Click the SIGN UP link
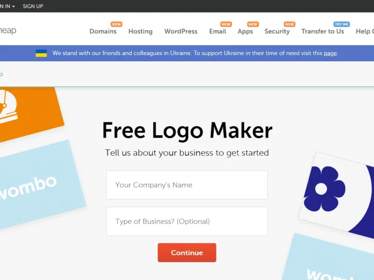374x280 pixels. 33,6
